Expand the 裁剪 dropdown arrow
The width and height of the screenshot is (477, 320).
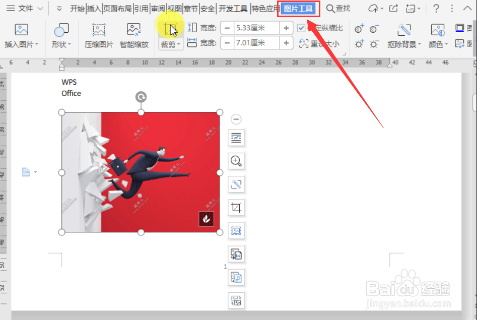point(179,44)
